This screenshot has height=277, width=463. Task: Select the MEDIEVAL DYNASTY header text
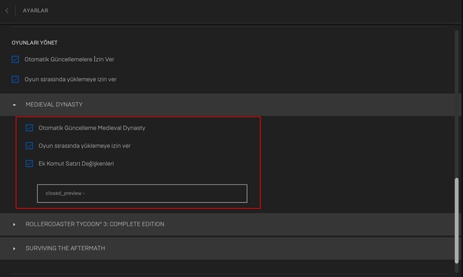54,105
